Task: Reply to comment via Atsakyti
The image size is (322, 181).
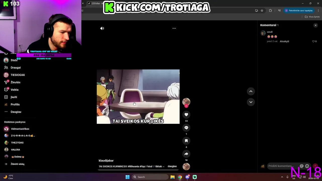Action: point(284,41)
